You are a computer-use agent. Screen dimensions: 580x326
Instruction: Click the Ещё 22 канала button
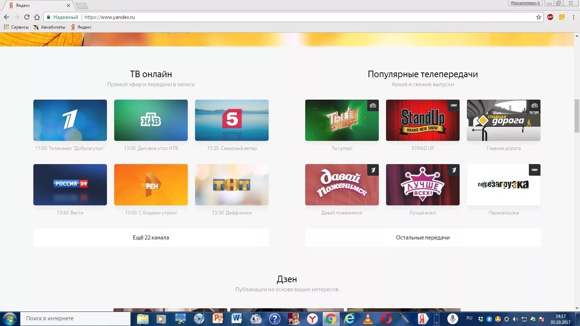[151, 238]
